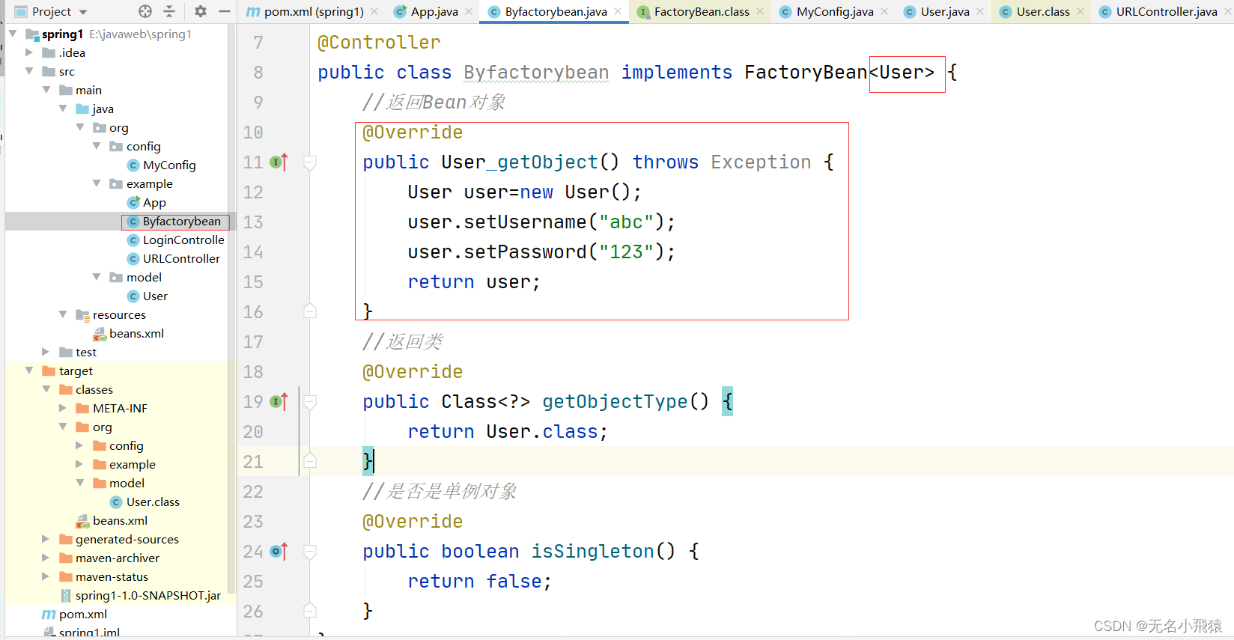
Task: Click implements gutter icon on line 19
Action: [279, 401]
